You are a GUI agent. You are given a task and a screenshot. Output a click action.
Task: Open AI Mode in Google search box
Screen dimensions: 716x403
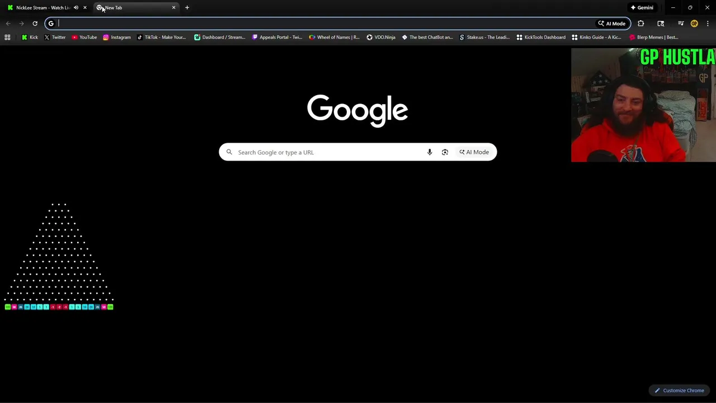tap(474, 152)
